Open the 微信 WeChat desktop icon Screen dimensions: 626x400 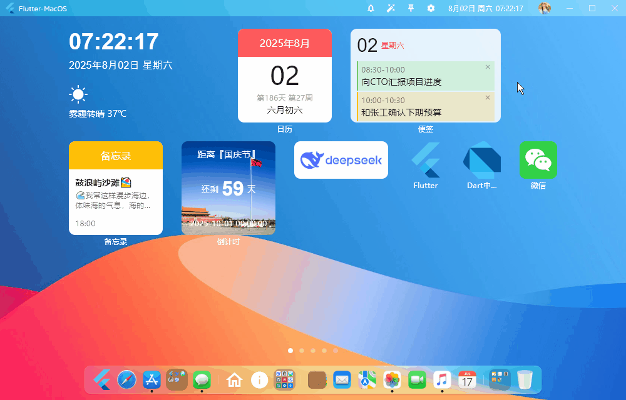point(538,160)
